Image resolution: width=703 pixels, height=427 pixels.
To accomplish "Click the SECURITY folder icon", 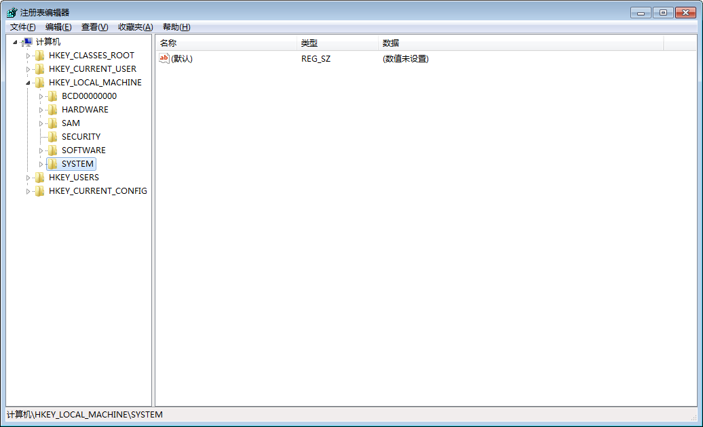I will (53, 136).
